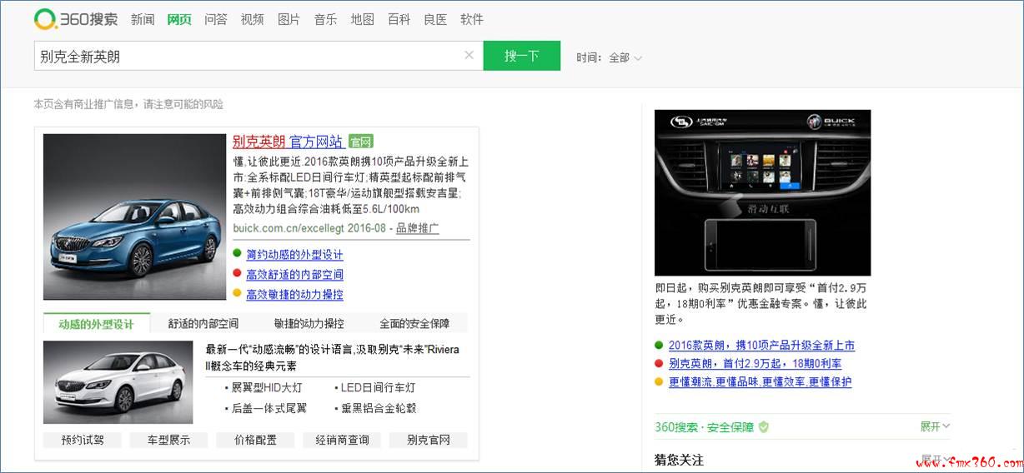Click the green 搜一下 search button
Screen dimensions: 1024x473
click(522, 56)
